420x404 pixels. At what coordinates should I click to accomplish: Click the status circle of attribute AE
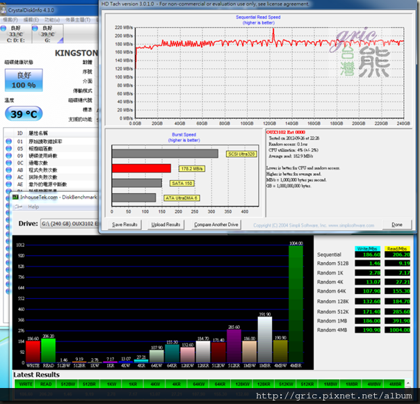point(8,184)
